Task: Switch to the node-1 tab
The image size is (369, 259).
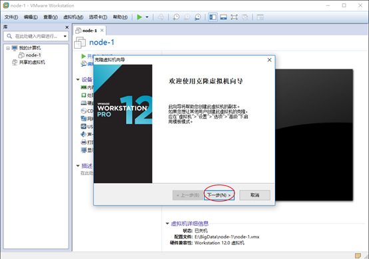Action: (89, 31)
